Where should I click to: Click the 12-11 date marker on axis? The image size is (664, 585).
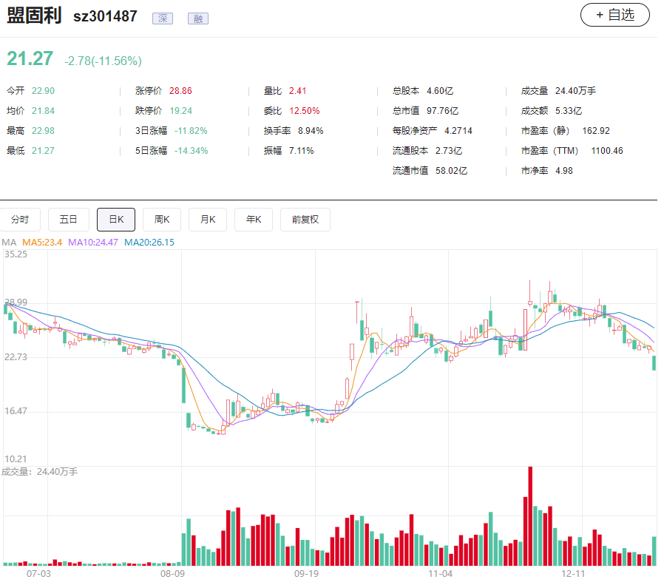(x=573, y=574)
